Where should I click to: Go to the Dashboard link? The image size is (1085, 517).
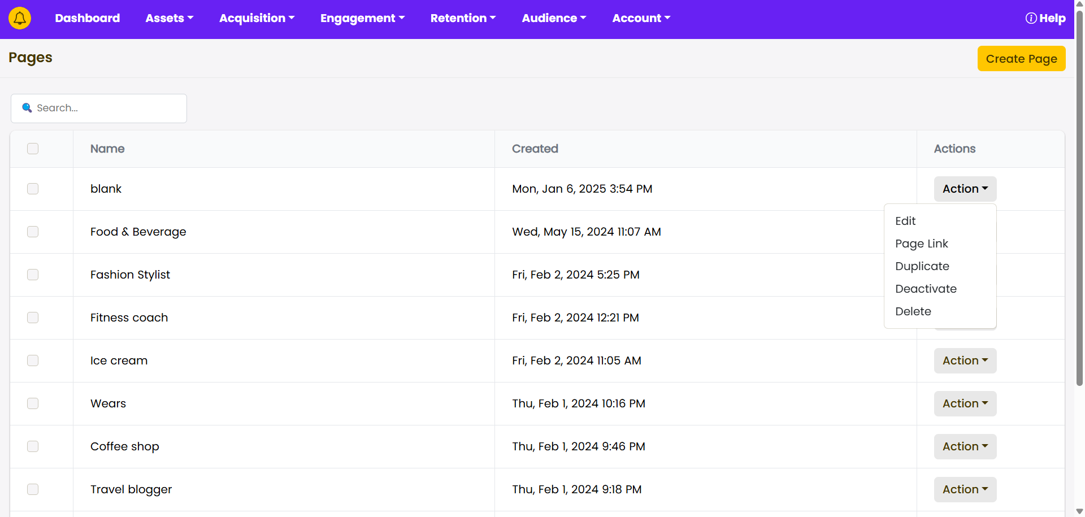[x=87, y=18]
